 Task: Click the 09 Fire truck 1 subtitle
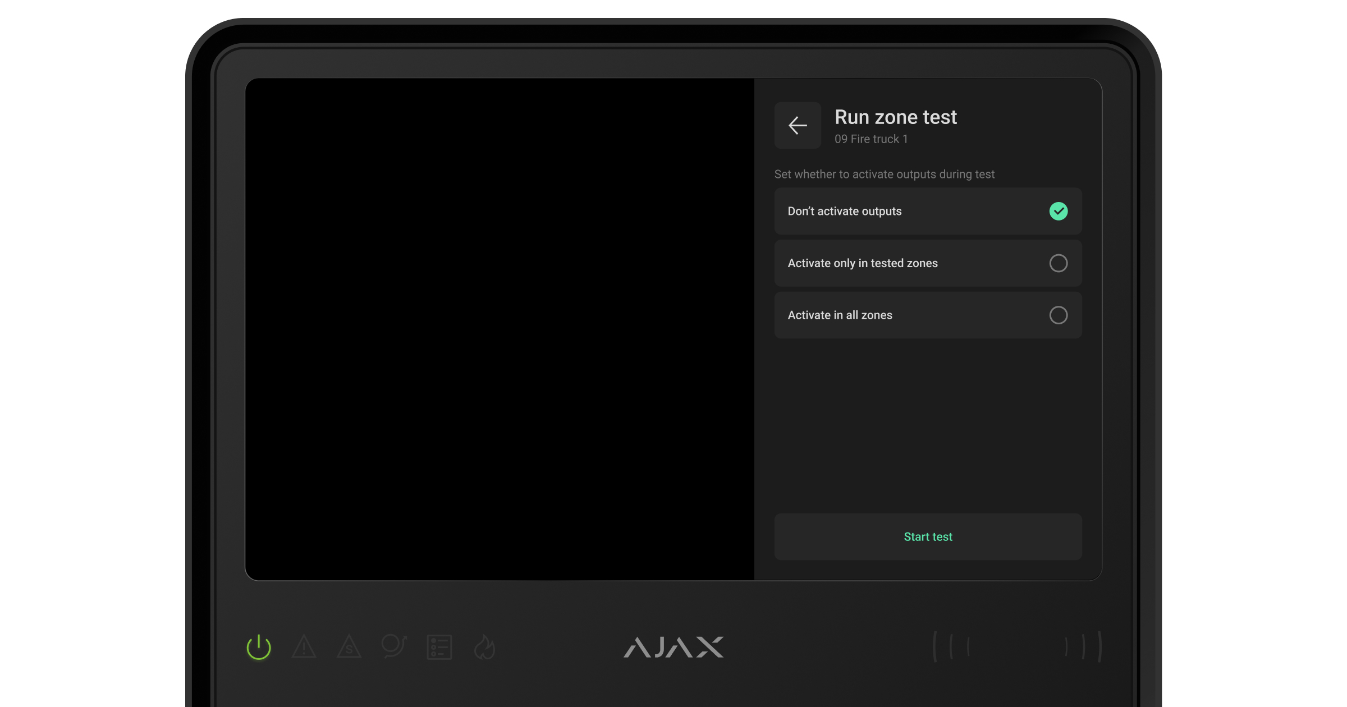[x=870, y=139]
